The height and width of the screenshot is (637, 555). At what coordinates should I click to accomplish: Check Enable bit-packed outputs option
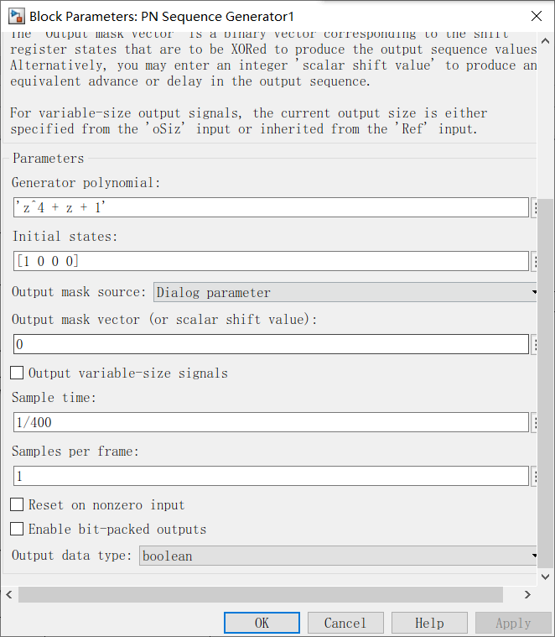click(x=17, y=529)
